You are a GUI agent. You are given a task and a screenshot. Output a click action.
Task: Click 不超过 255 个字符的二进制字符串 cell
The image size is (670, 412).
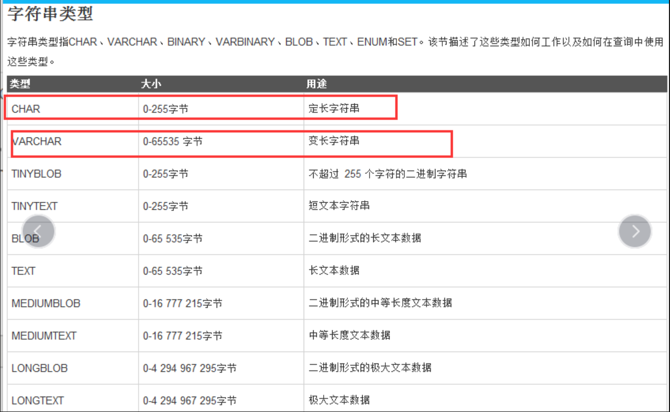[x=485, y=173]
